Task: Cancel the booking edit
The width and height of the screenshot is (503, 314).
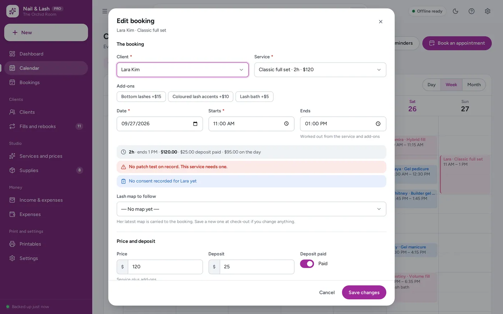Action: (x=327, y=292)
